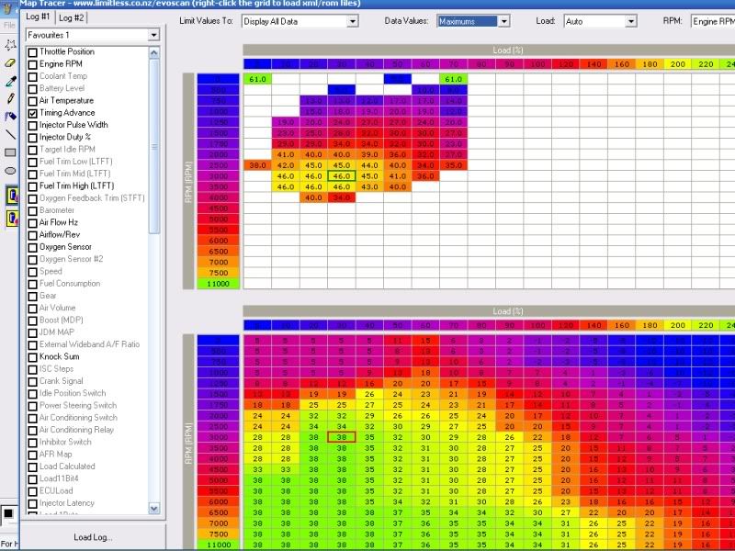Image resolution: width=735 pixels, height=551 pixels.
Task: Enable the AFR Map checkbox
Action: (32, 455)
